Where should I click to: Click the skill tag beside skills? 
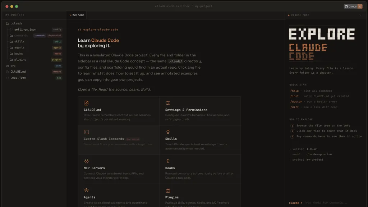click(x=57, y=42)
